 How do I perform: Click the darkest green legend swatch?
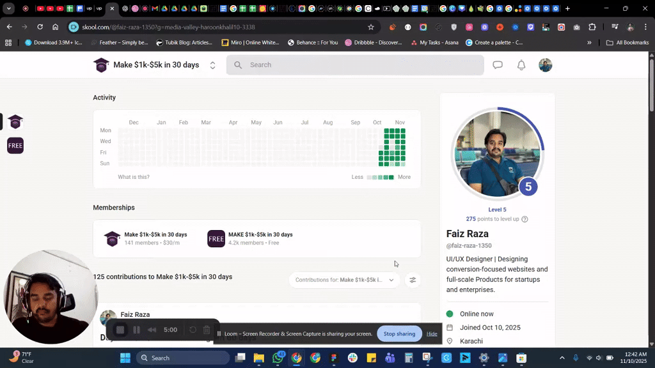click(x=391, y=178)
